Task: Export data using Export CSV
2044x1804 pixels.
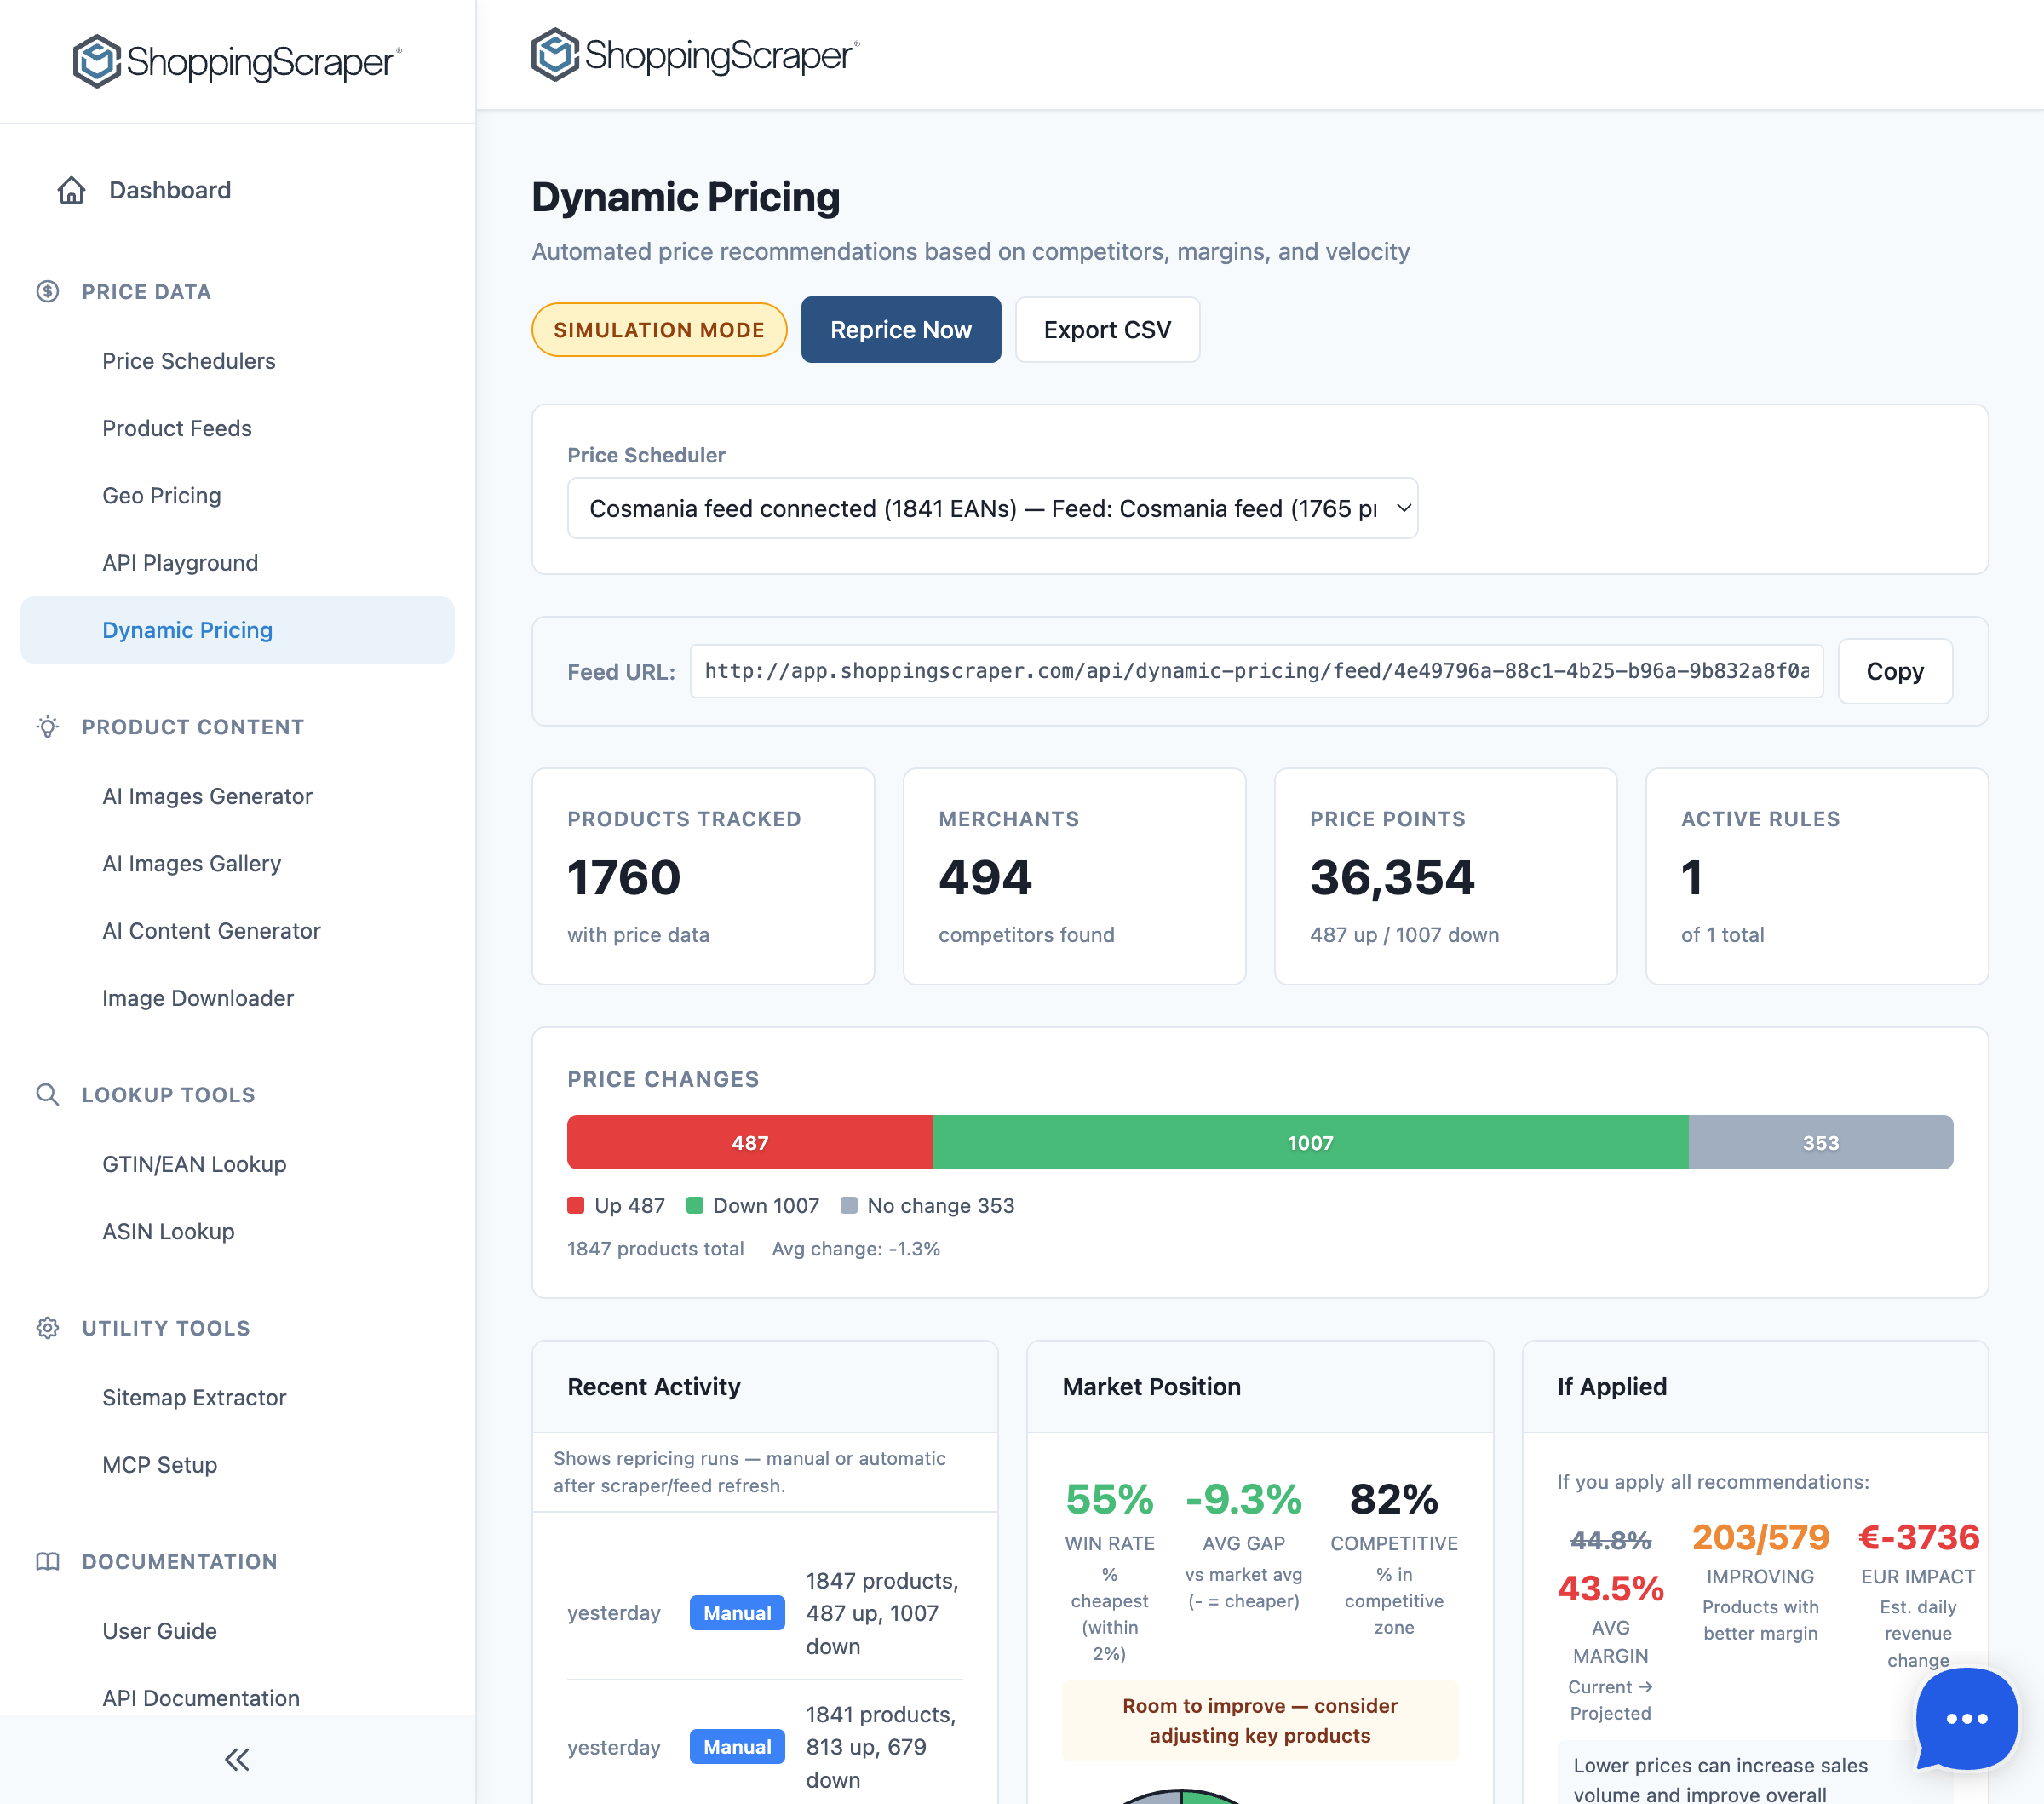Action: 1107,329
